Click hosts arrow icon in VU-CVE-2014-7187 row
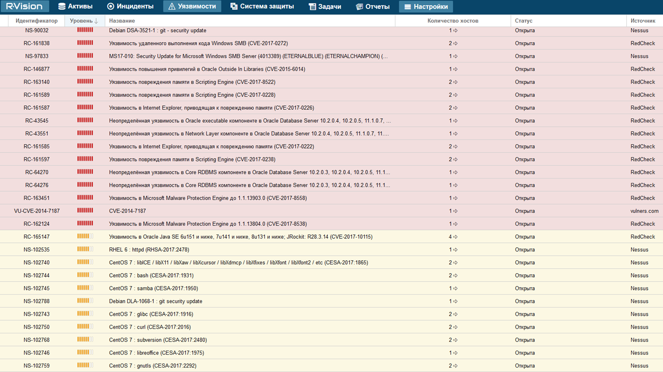This screenshot has width=663, height=372. (455, 212)
